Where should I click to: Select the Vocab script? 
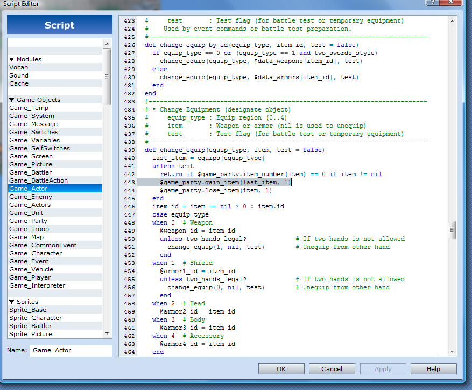pos(18,67)
